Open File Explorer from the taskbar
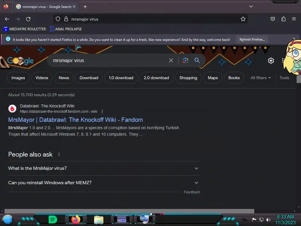 tap(99, 220)
